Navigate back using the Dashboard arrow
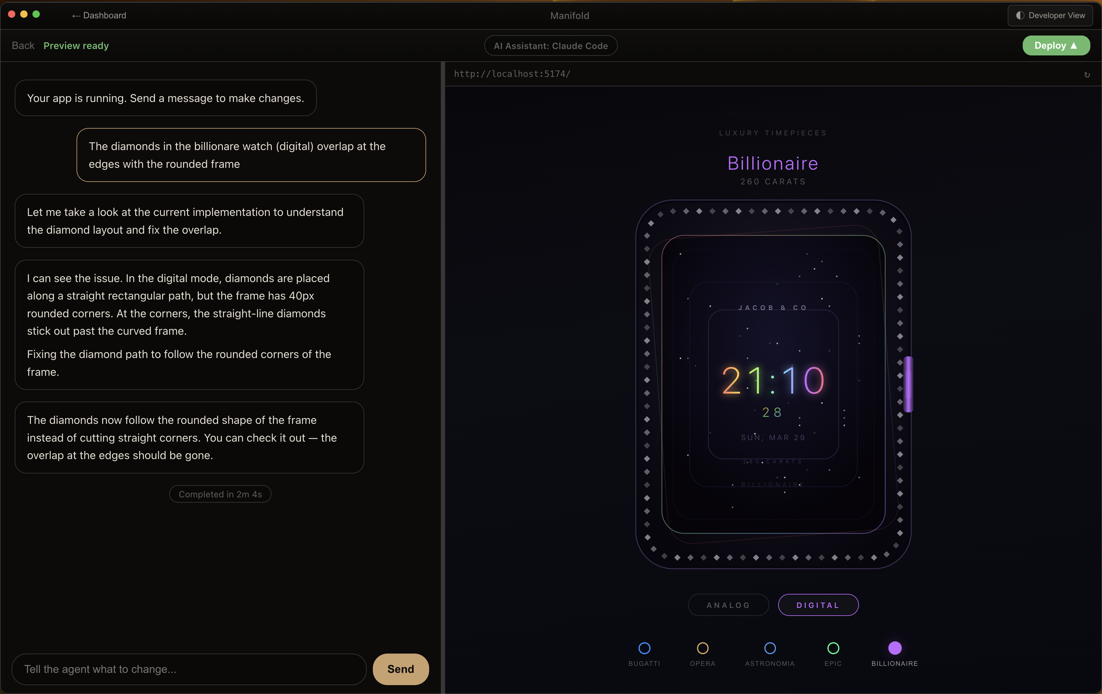This screenshot has width=1102, height=694. pyautogui.click(x=76, y=15)
